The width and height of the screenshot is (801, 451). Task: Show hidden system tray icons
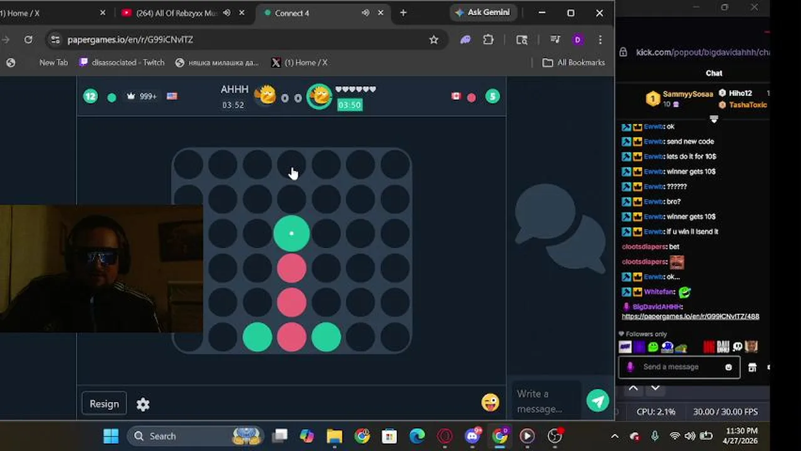click(615, 436)
